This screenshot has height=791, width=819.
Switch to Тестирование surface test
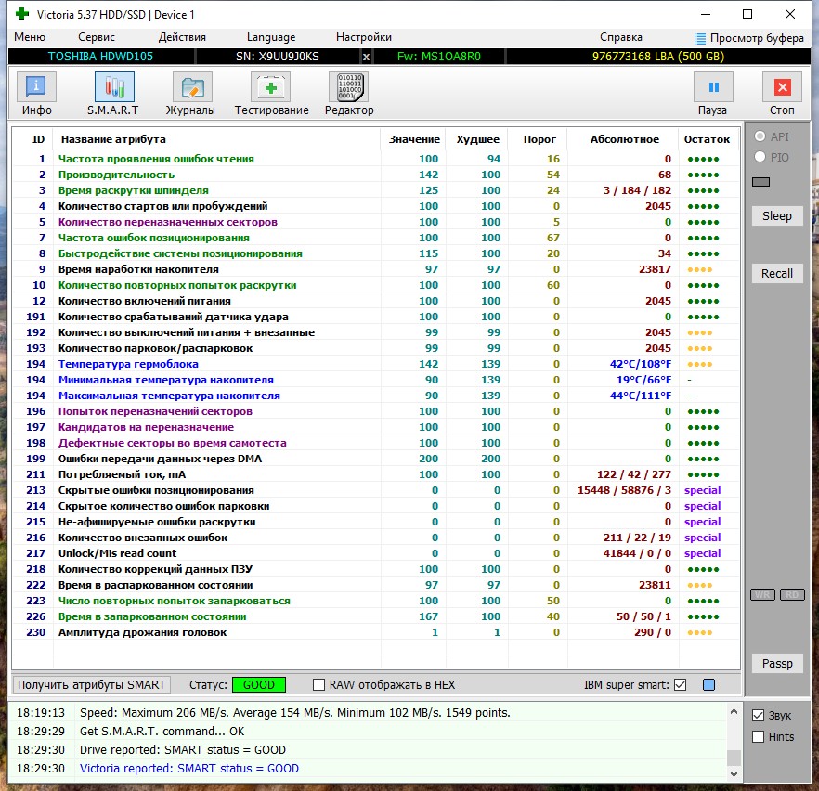(271, 95)
